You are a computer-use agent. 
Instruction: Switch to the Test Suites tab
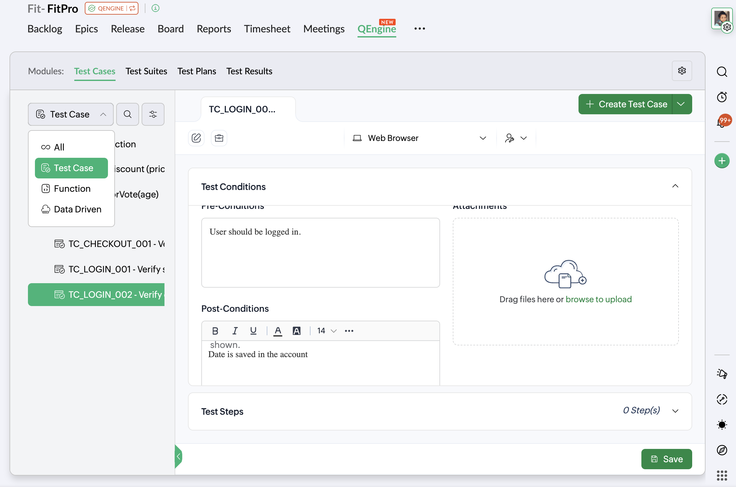146,71
